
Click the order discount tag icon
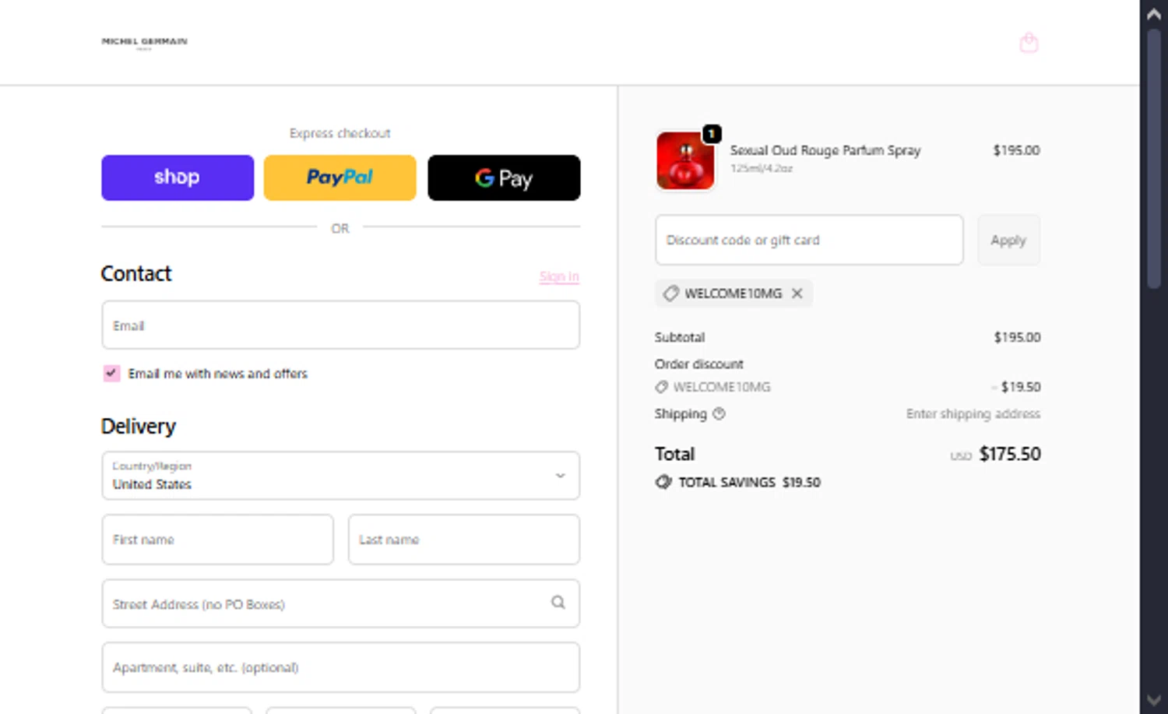click(661, 387)
